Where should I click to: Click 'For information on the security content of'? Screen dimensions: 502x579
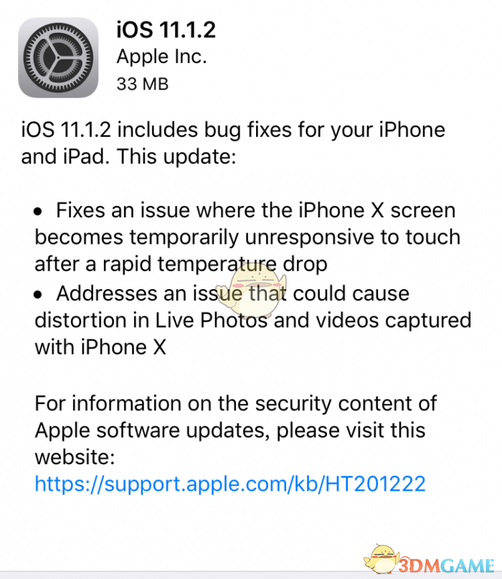coord(236,404)
